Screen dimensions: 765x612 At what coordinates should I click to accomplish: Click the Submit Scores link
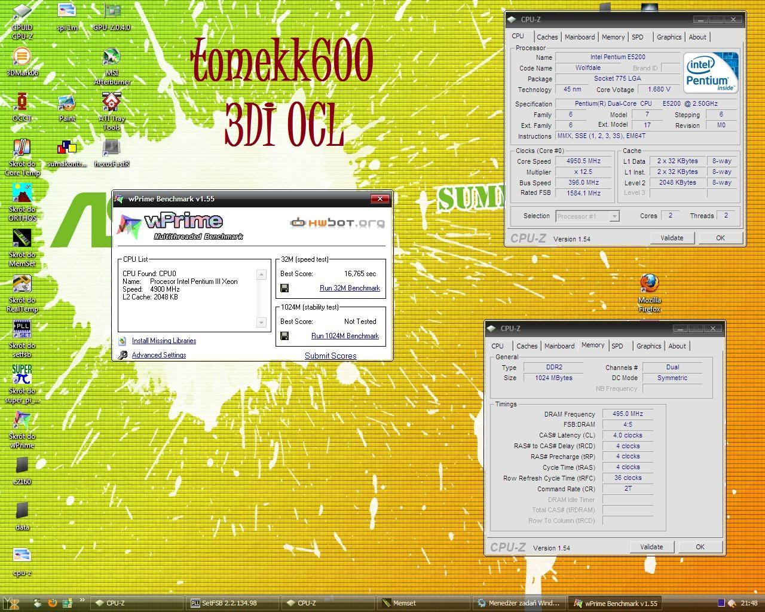[x=331, y=356]
